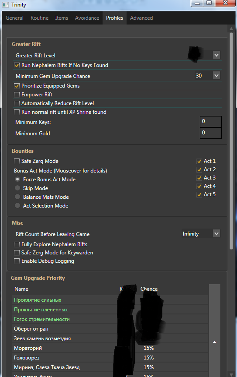
Task: Go to the Avoidance tab
Action: pyautogui.click(x=87, y=18)
